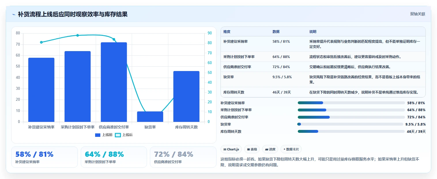Image resolution: width=437 pixels, height=179 pixels.
Task: Select the 58% / 81% data card
Action: [x=44, y=157]
